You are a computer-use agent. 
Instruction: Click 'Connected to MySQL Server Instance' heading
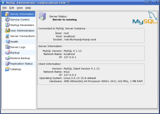62,28
